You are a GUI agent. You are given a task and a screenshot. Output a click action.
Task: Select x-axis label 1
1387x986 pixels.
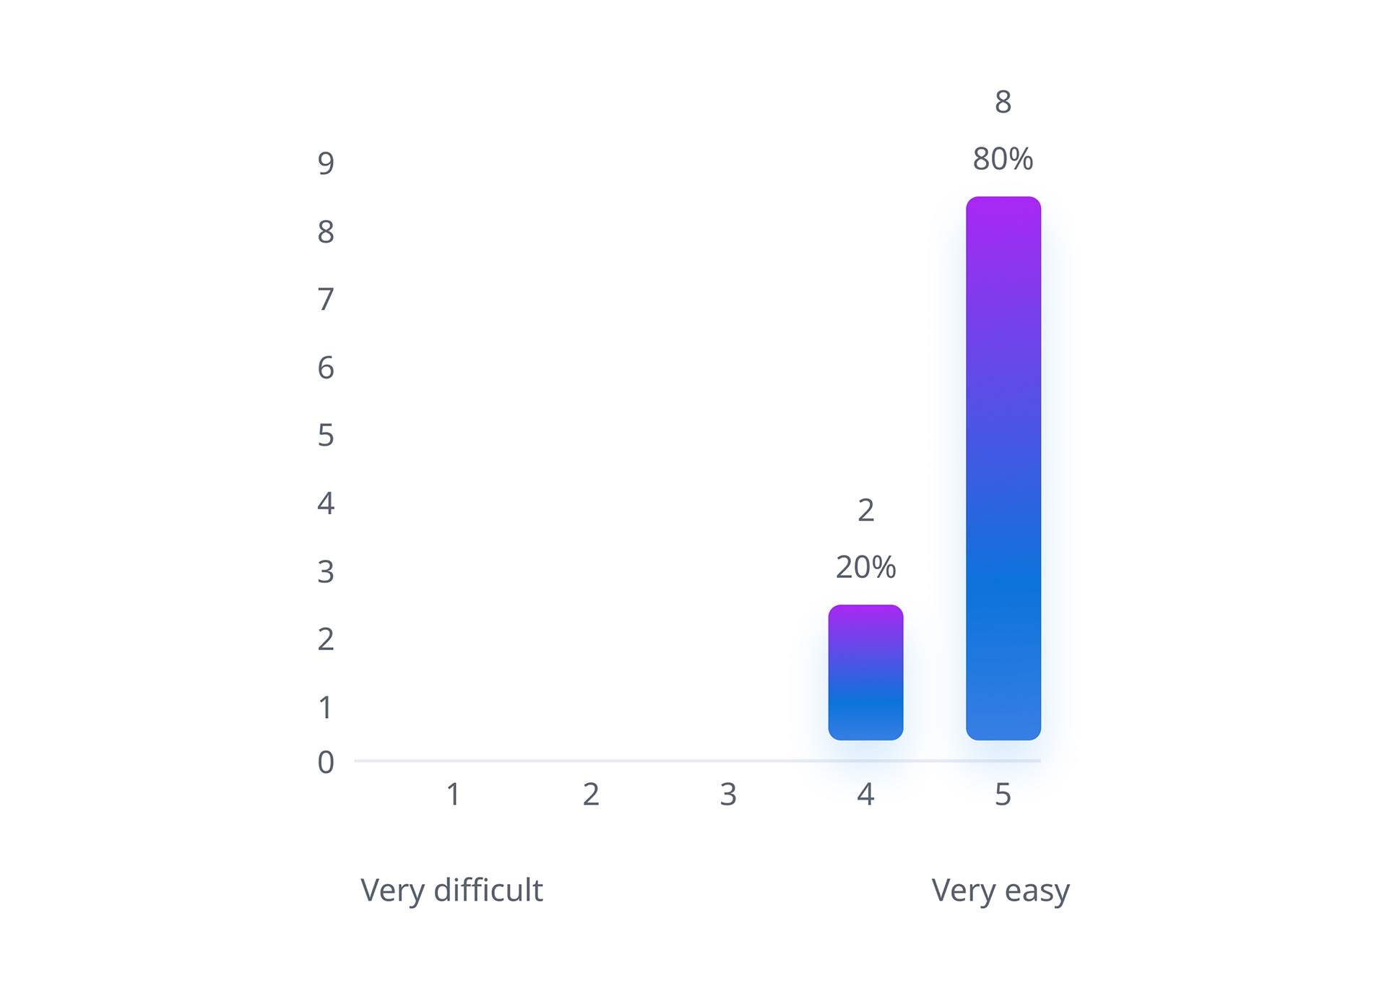pos(453,795)
